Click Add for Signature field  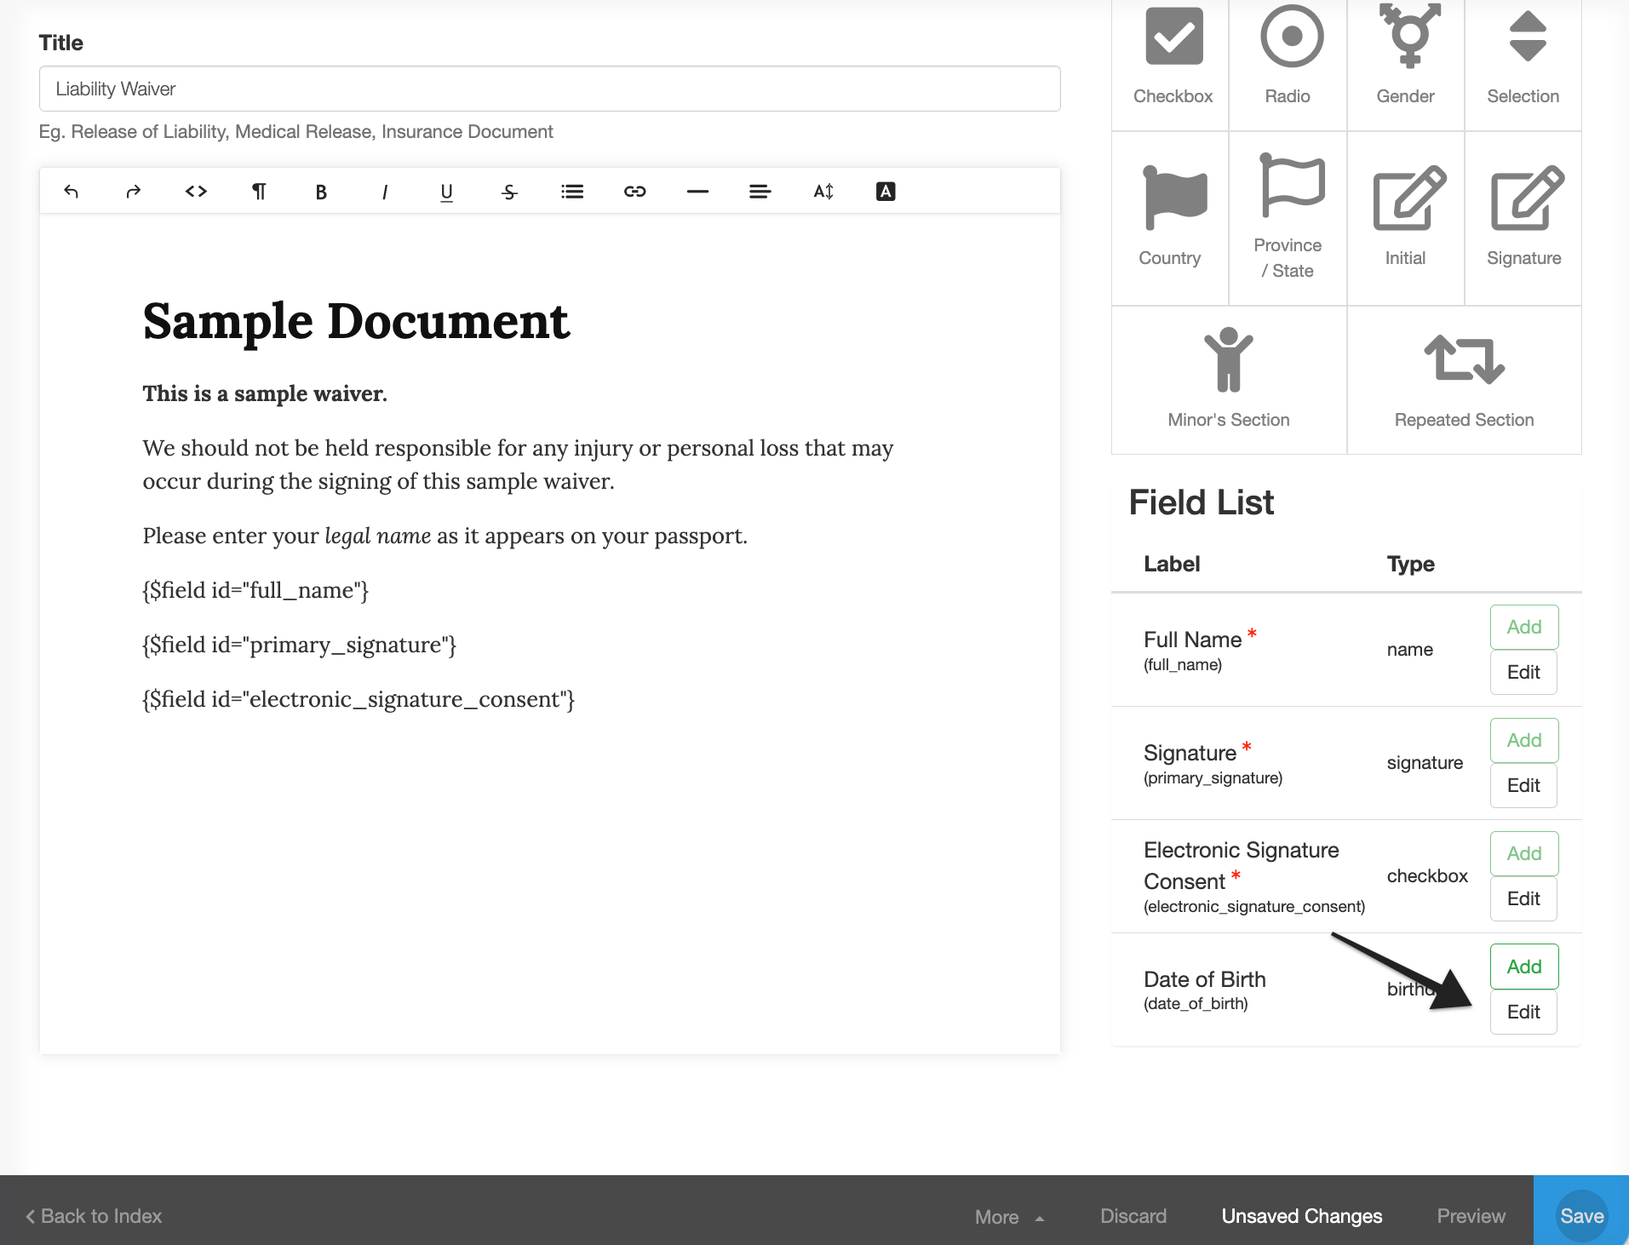pyautogui.click(x=1524, y=740)
